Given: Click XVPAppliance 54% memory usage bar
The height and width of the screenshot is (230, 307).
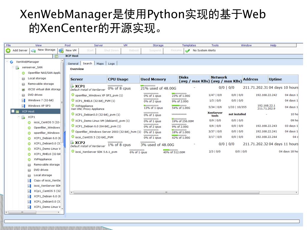Looking at the screenshot, I should tap(179, 105).
